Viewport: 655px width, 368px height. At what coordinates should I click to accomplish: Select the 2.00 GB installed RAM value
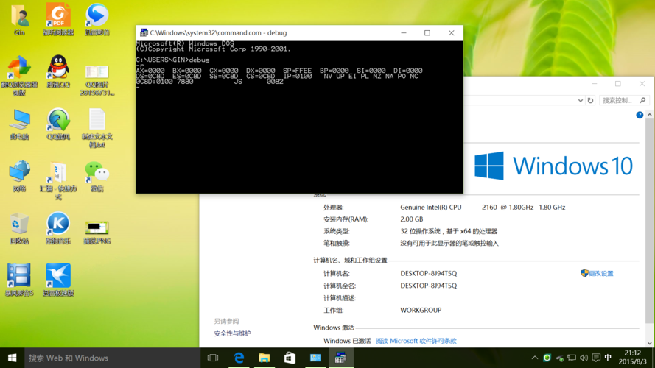coord(411,219)
